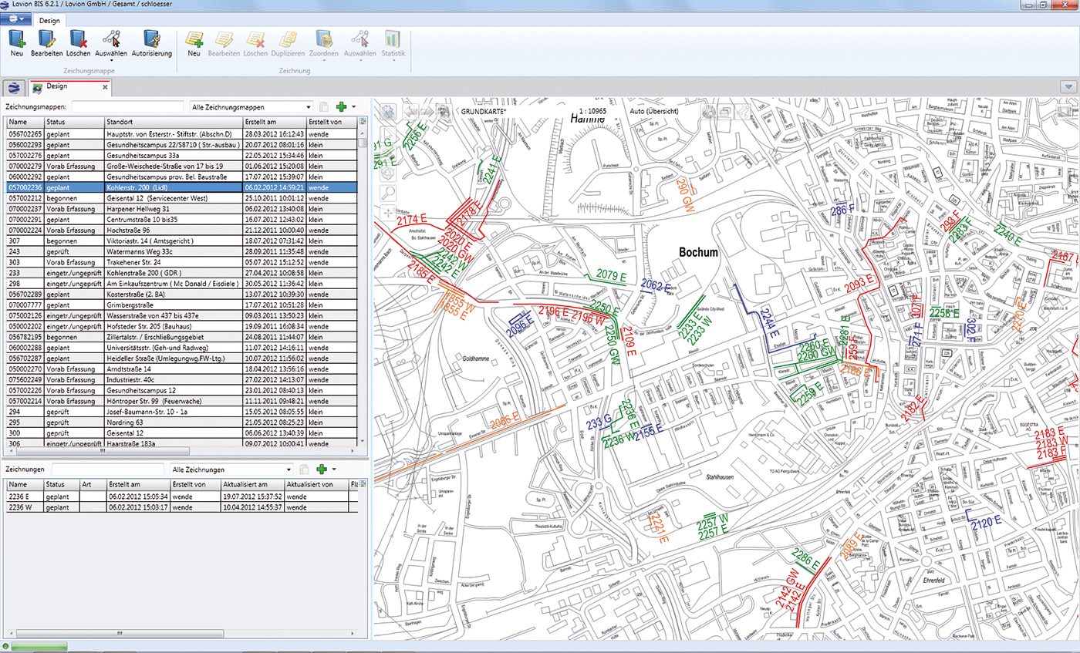Click the map settings gear icon
The width and height of the screenshot is (1080, 653).
point(386,112)
